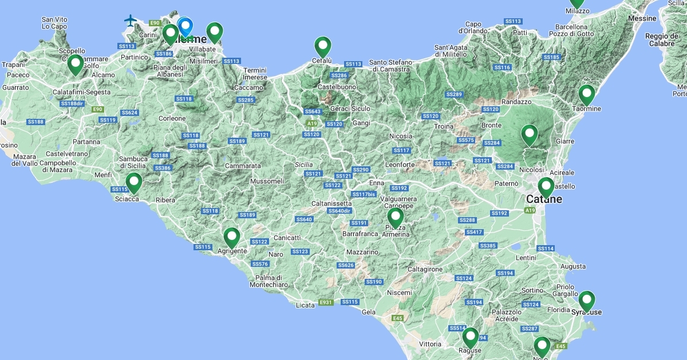Click the green pin above Villabate

click(x=214, y=32)
